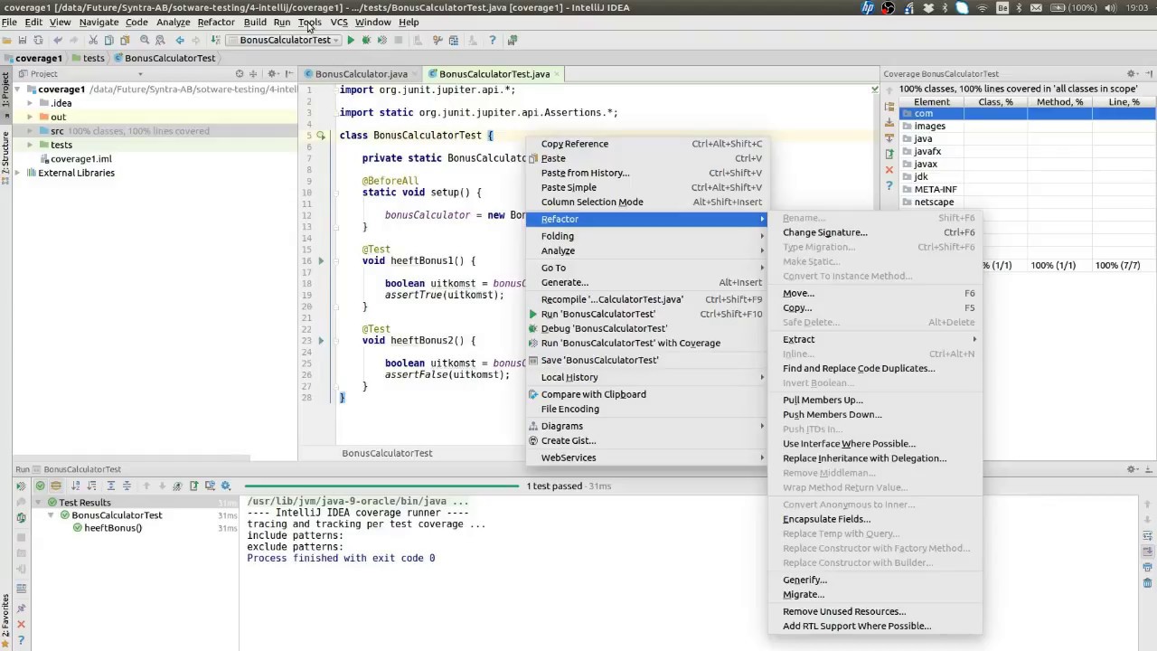
Task: Open the Coverage panel settings gear
Action: pyautogui.click(x=1132, y=74)
